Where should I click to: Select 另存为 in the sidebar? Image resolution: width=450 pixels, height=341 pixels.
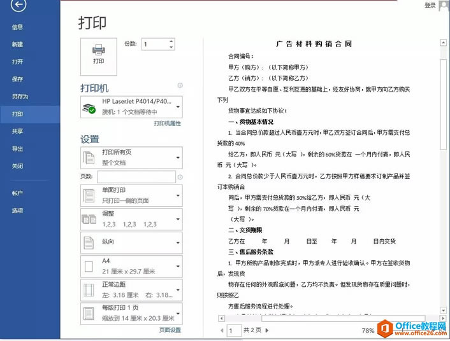point(20,97)
